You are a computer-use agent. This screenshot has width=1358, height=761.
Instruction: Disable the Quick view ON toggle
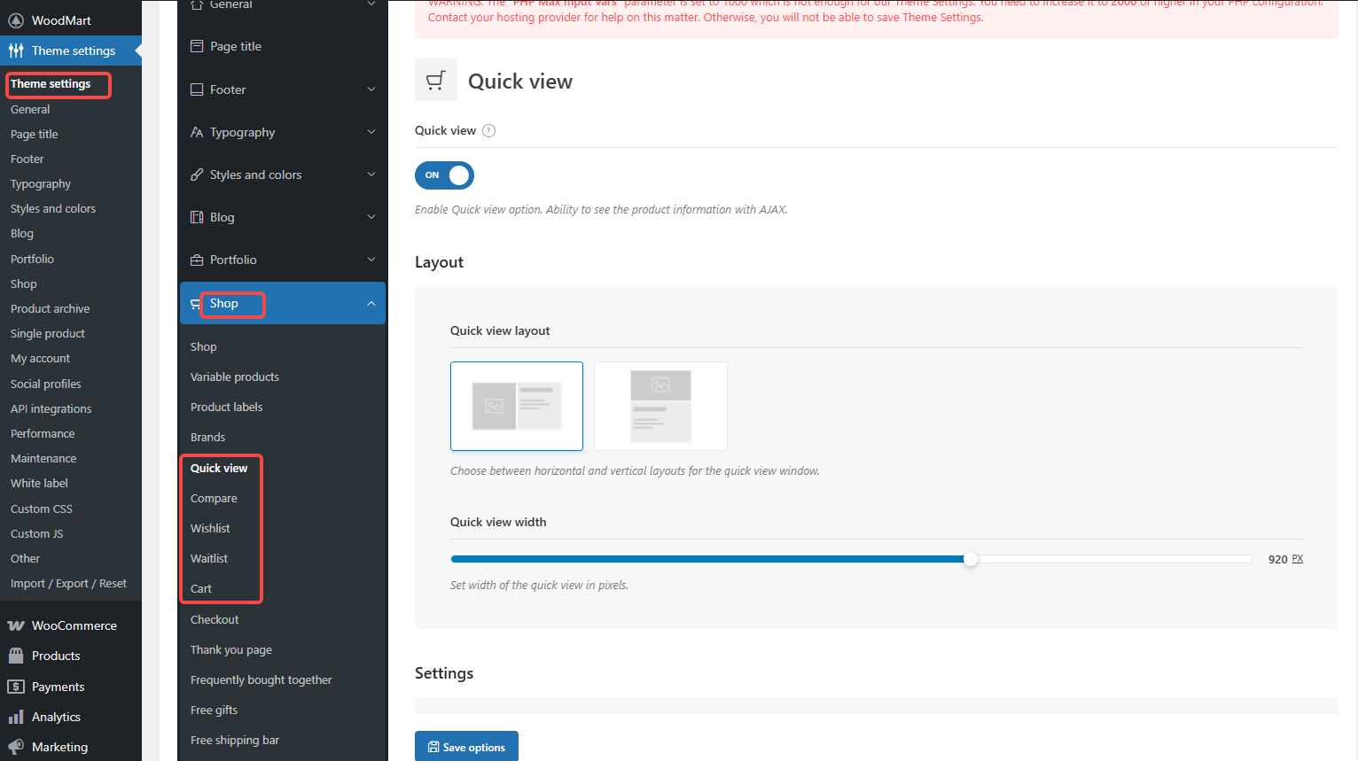pyautogui.click(x=444, y=175)
